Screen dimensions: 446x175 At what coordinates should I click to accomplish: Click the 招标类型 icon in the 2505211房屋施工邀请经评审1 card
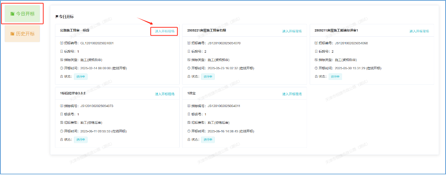316,60
